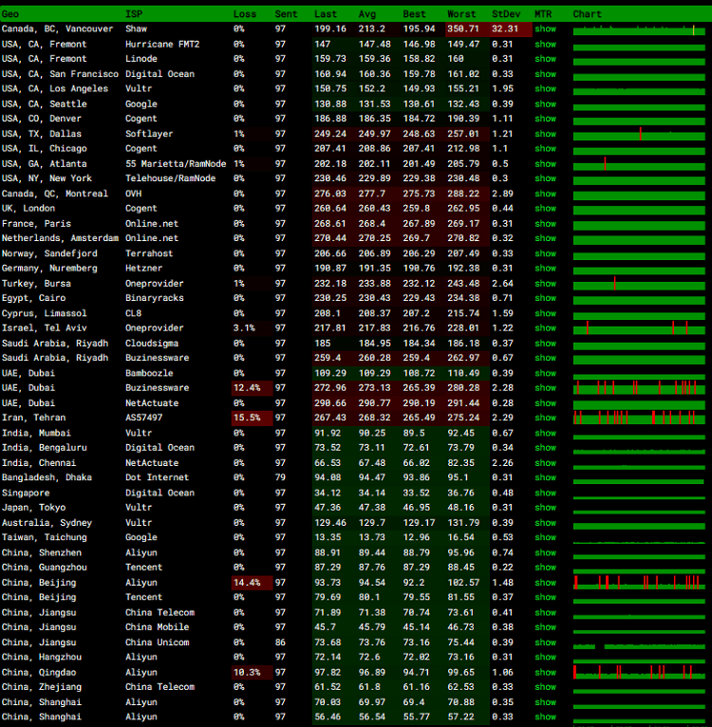Click the Vancouver Shaw latency chart
The width and height of the screenshot is (712, 727).
pyautogui.click(x=639, y=30)
